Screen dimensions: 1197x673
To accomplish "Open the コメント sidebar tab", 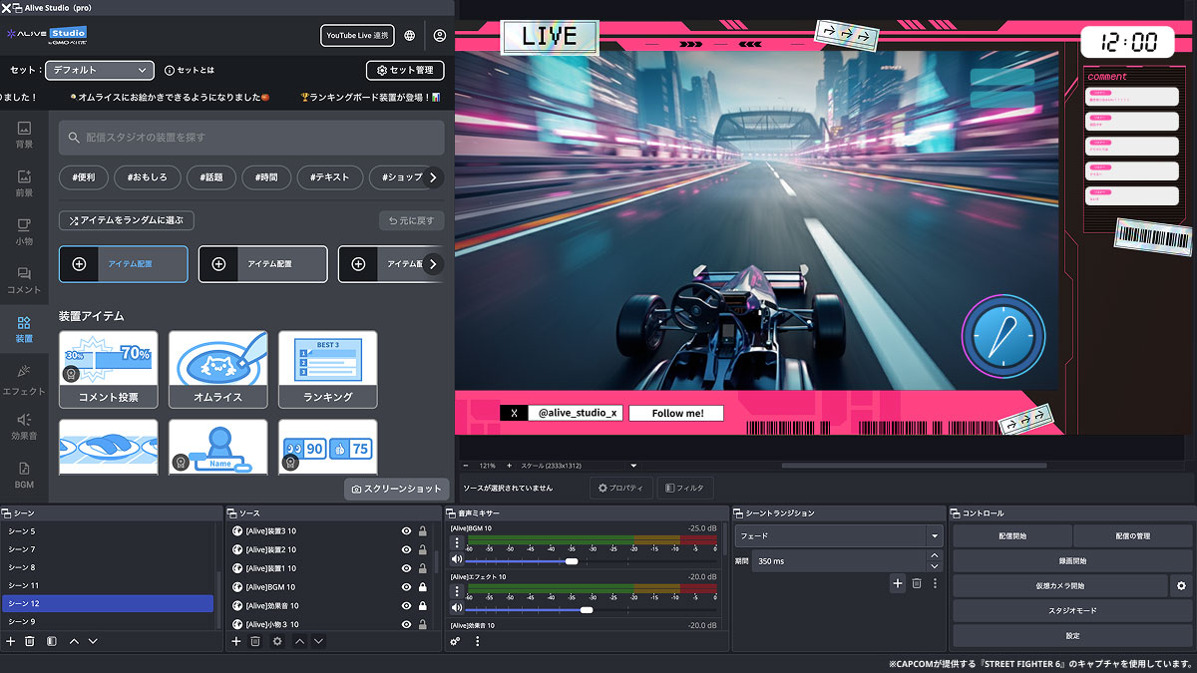I will point(24,281).
